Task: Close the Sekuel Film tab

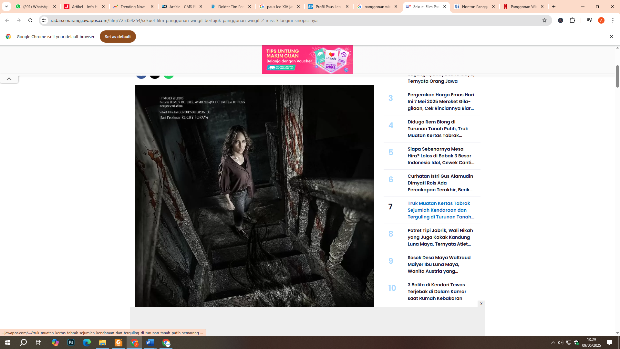Action: [x=445, y=6]
